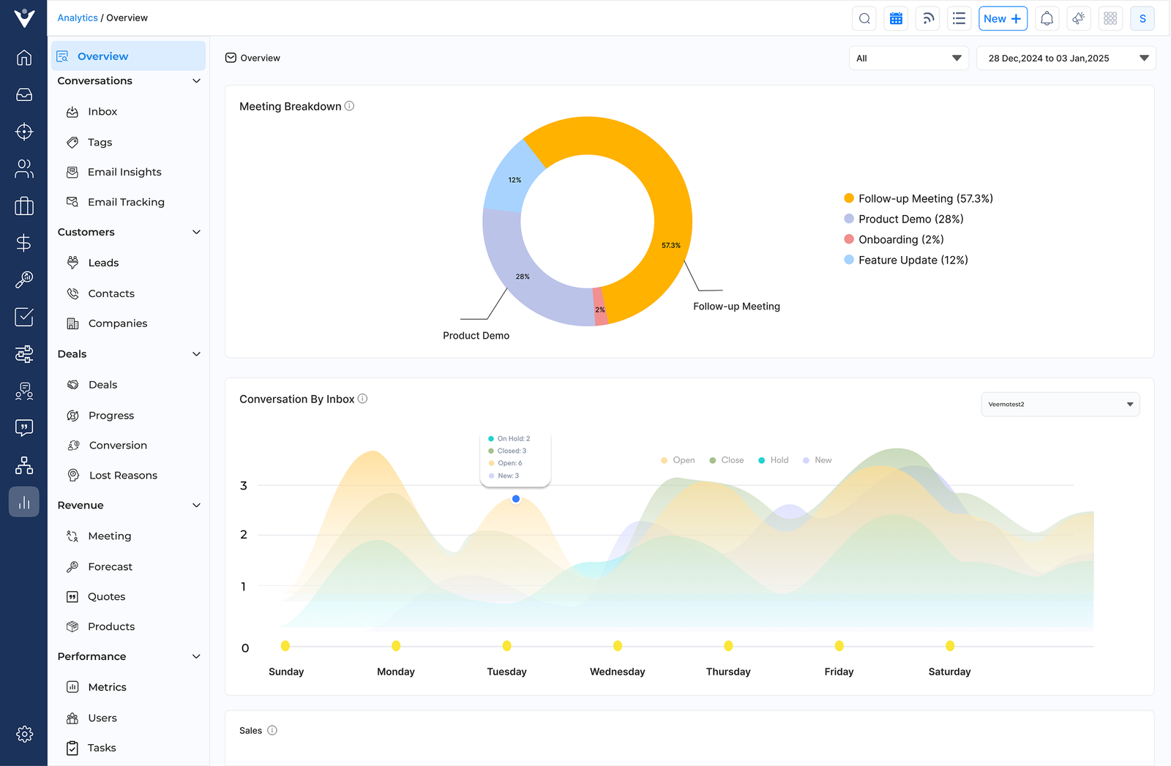
Task: Select Lost Reasons under Deals
Action: click(x=122, y=475)
